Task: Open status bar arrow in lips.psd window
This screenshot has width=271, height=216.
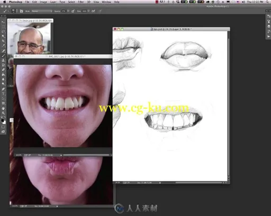Action: [x=160, y=183]
